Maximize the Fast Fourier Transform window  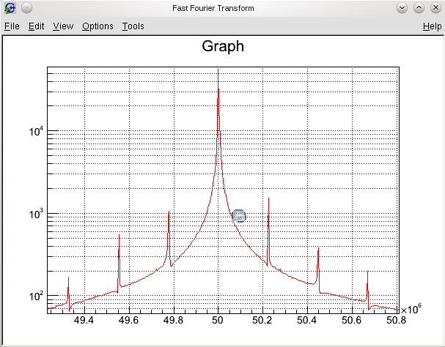[419, 8]
